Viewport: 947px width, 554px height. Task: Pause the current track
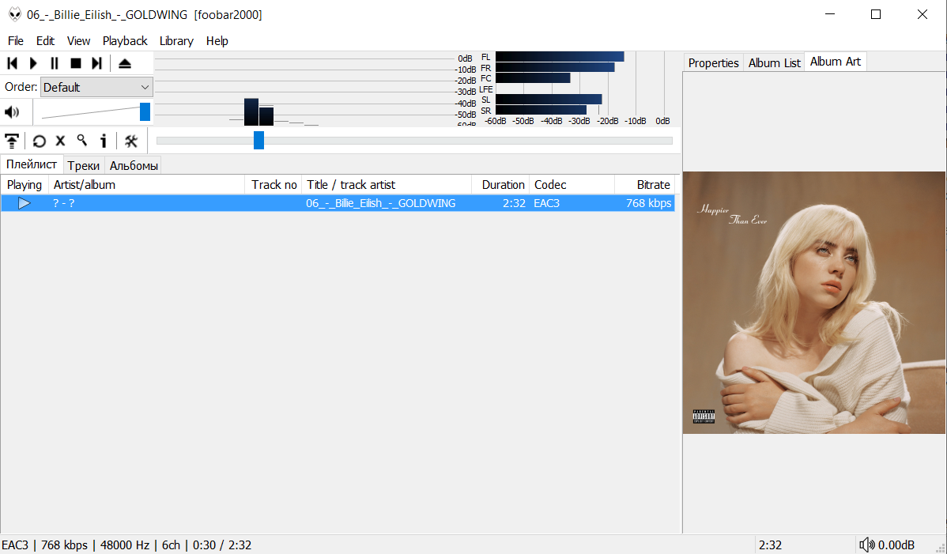tap(55, 63)
